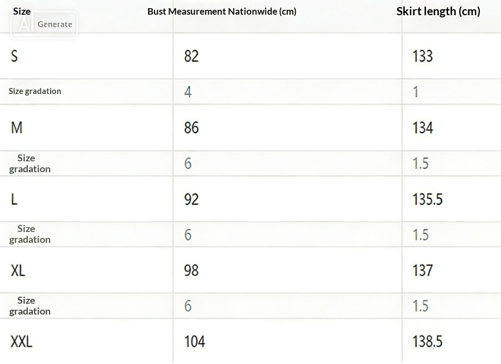The height and width of the screenshot is (364, 501).
Task: Click bust value 92 for size L
Action: pyautogui.click(x=191, y=199)
